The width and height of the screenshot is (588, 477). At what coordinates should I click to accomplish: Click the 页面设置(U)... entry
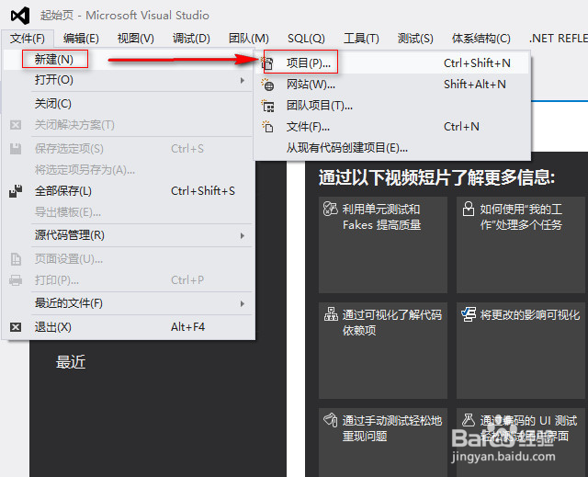[129, 259]
